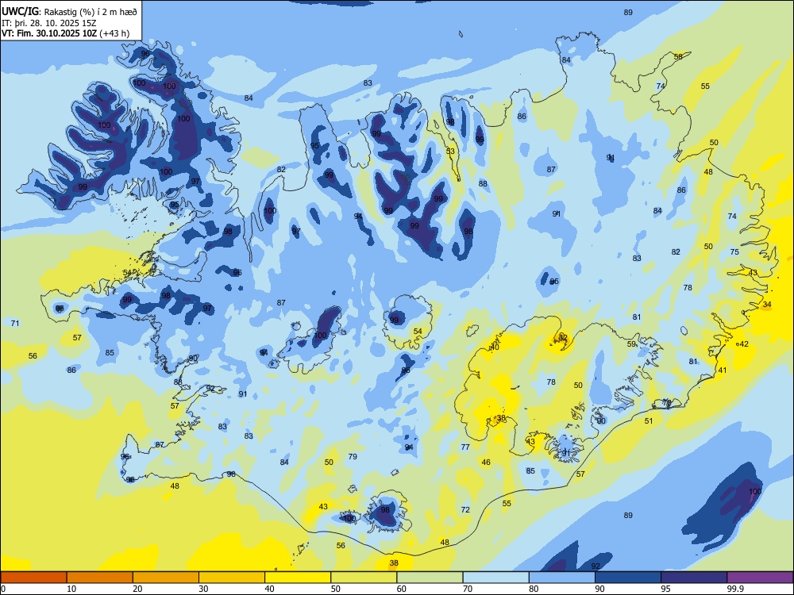The image size is (794, 595).
Task: Select the '95' legend tick label below the colorbar
Action: (x=665, y=589)
